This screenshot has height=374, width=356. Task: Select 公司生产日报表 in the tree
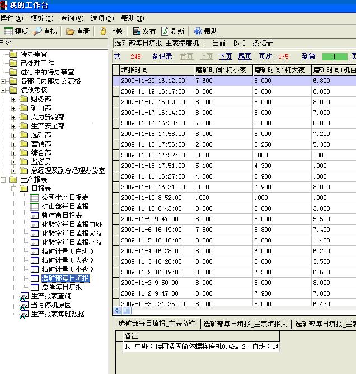click(65, 198)
